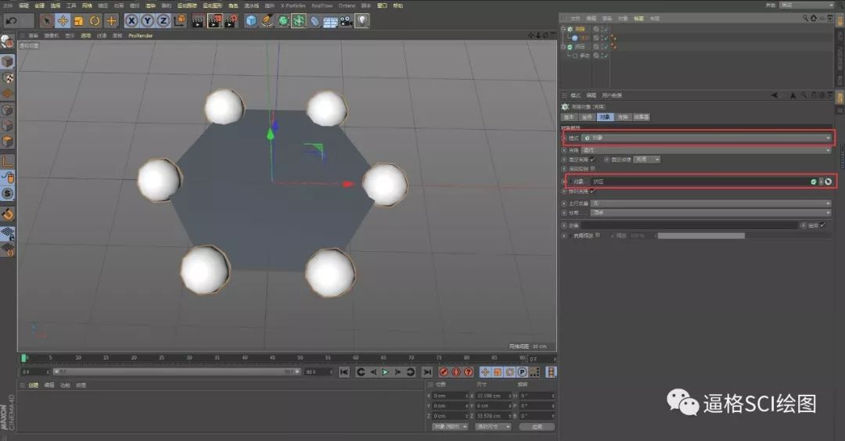This screenshot has height=441, width=845.
Task: Open the Spline pen tool
Action: 268,21
